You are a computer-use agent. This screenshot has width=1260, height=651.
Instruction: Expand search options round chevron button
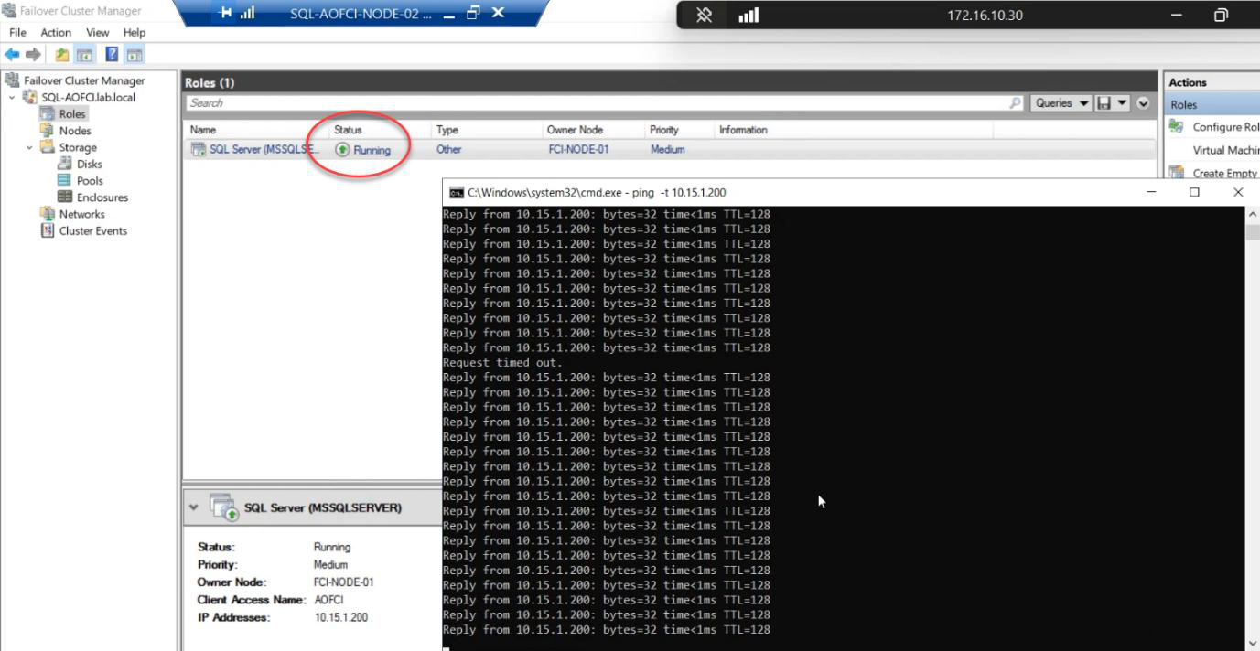1144,103
